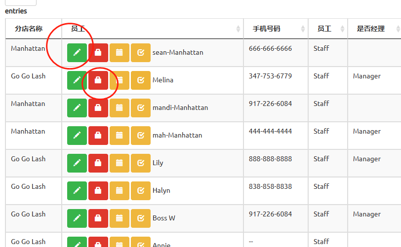Open calendar button for sean-Manhattan
401x247 pixels.
(120, 53)
